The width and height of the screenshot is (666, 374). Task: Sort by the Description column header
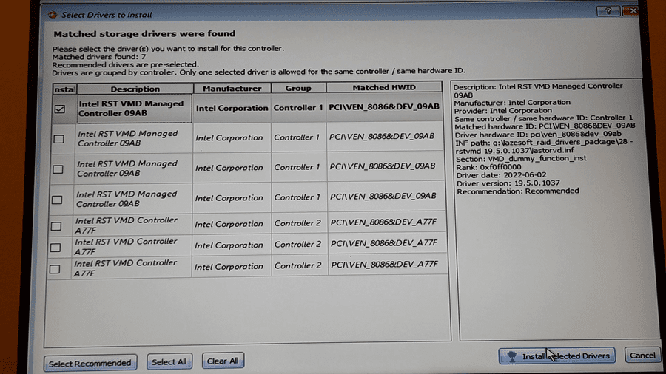point(135,89)
